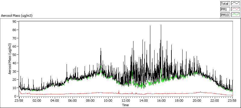Image resolution: width=241 pixels, height=108 pixels.
Task: Click the Total legend label
Action: tap(225, 4)
